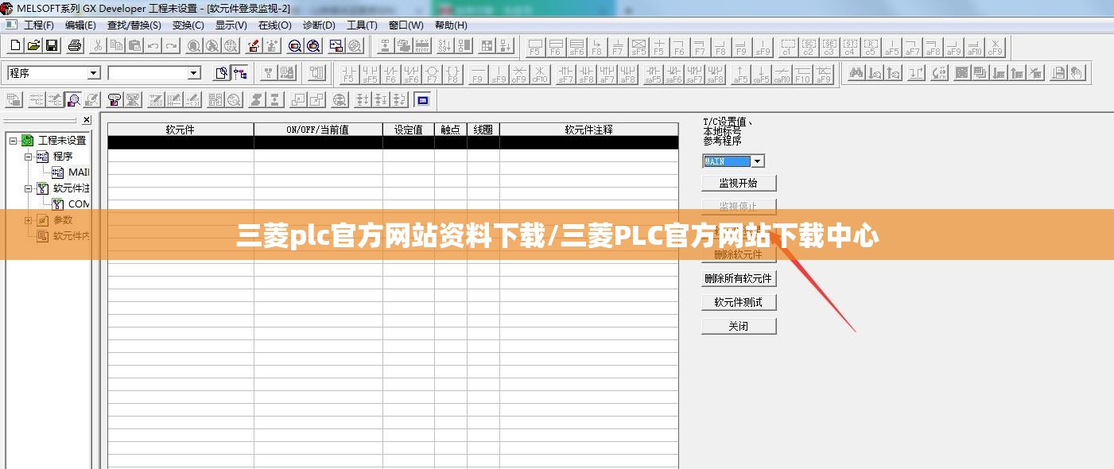
Task: Click the 删除所有软元件 button
Action: pyautogui.click(x=739, y=278)
